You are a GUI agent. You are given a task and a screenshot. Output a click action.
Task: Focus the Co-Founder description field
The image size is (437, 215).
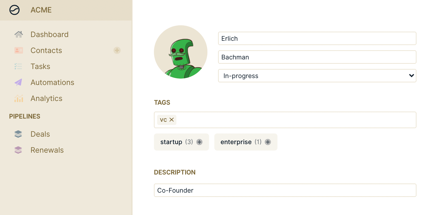(285, 190)
